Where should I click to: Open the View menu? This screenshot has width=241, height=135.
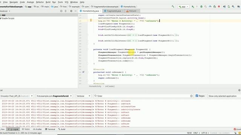(x=5, y=2)
